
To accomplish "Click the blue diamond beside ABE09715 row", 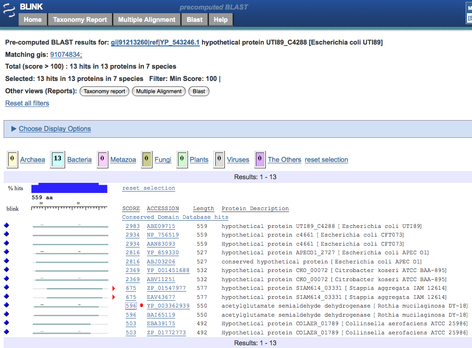I will point(6,226).
